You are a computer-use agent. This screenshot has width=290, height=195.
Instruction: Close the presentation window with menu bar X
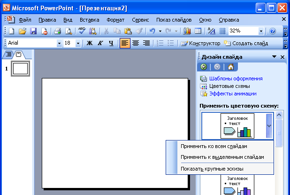pos(284,19)
